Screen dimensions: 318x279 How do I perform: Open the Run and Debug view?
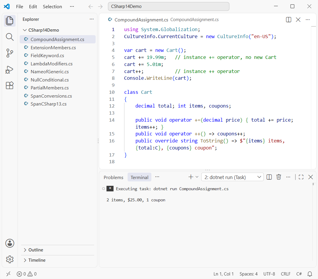(x=9, y=69)
